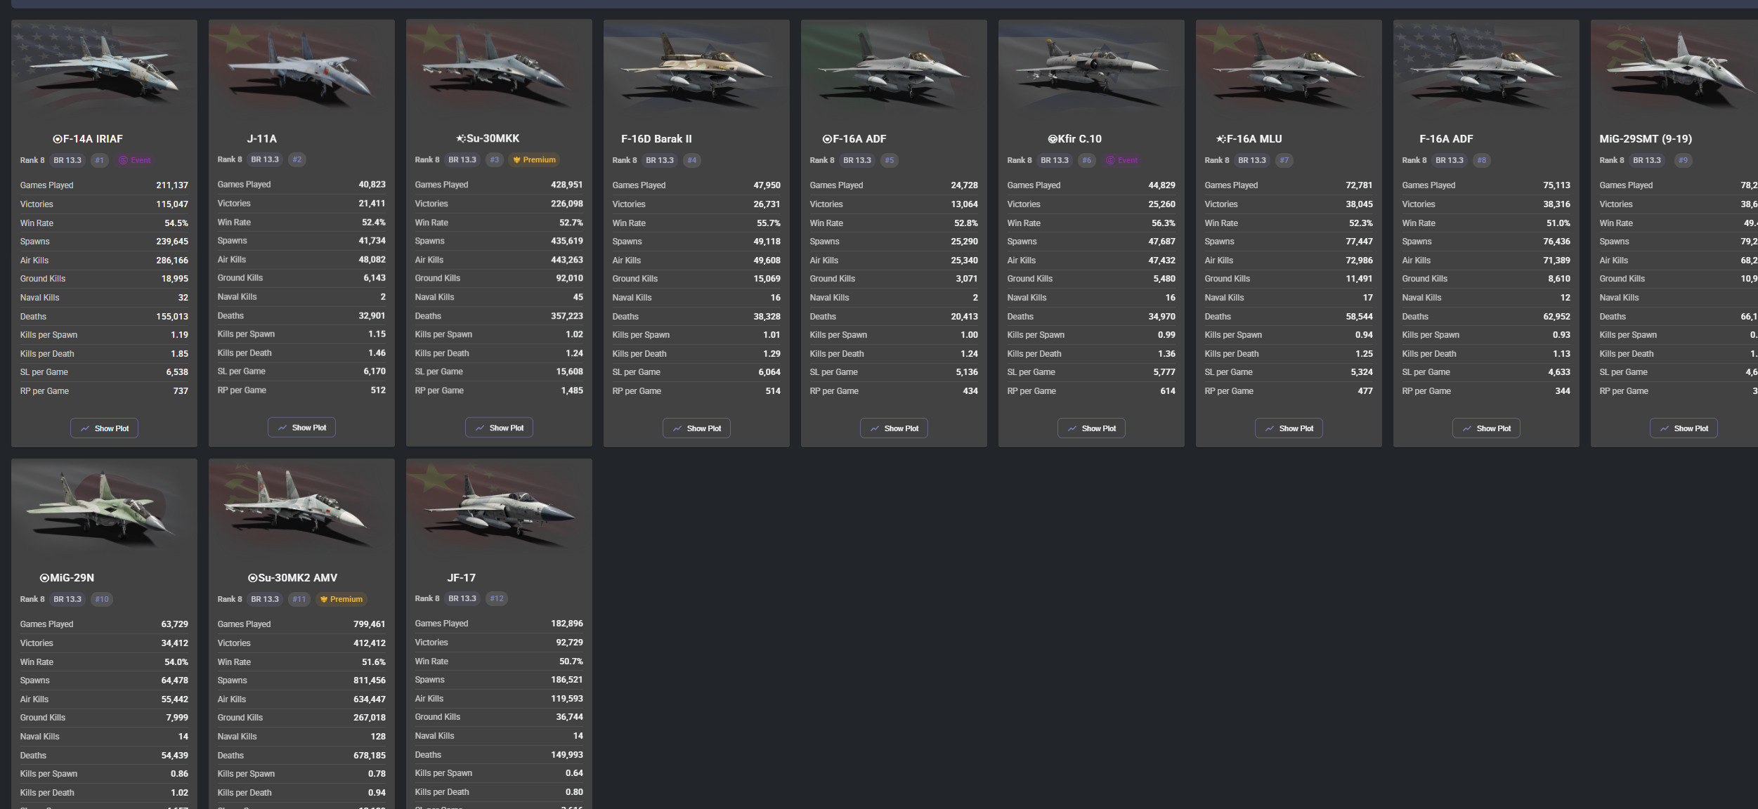This screenshot has width=1758, height=809.
Task: Click the Su-30MK2 AMV Naval Kills value 128
Action: pos(378,737)
